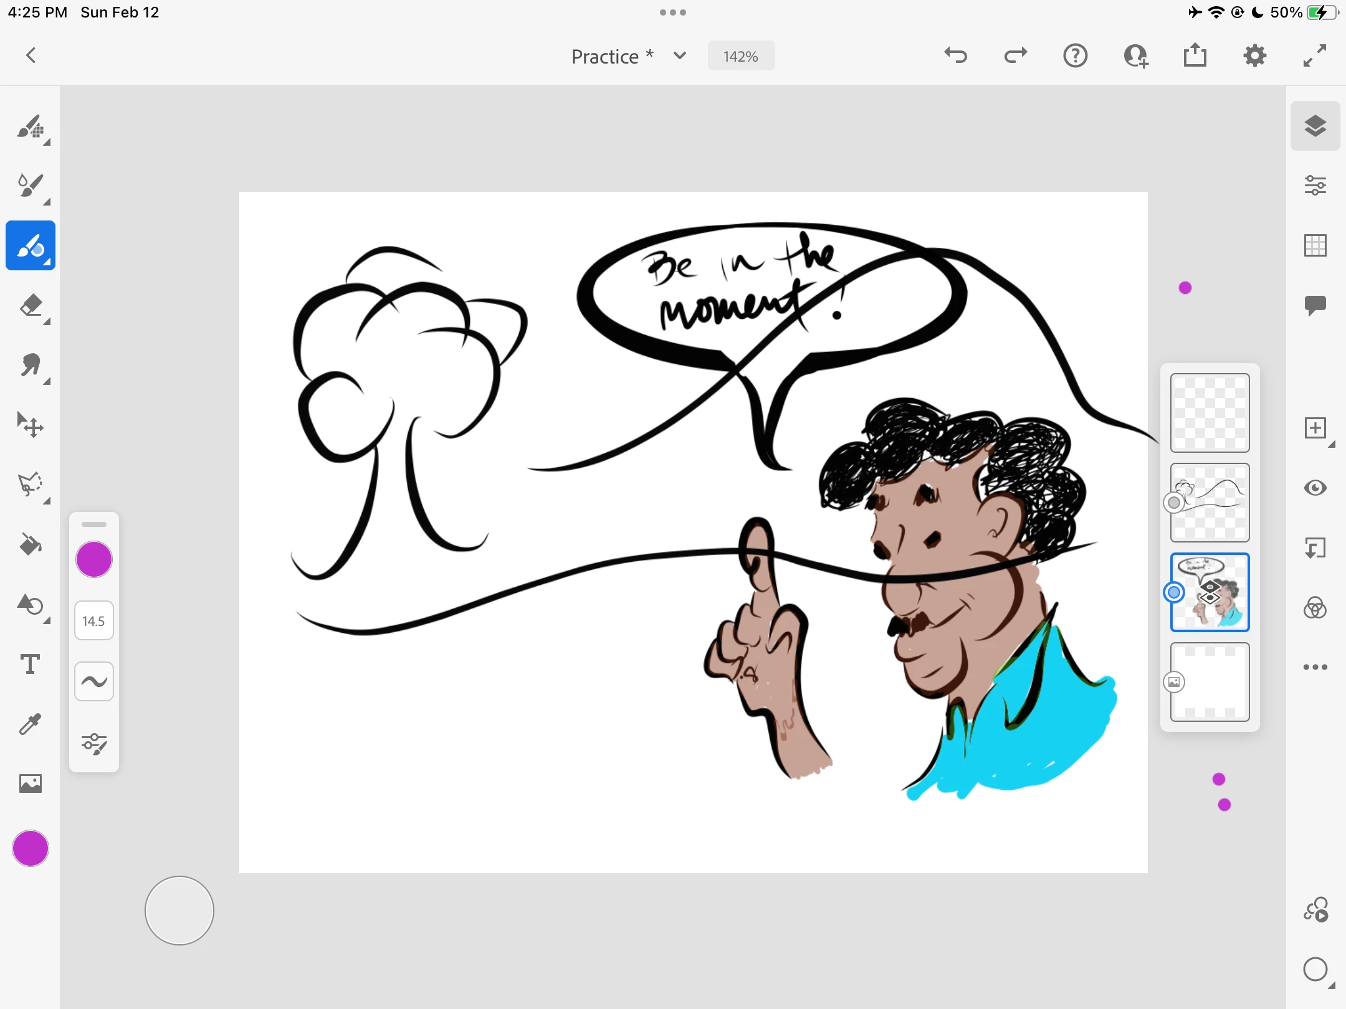Pick the Eyedropper tool

(30, 724)
